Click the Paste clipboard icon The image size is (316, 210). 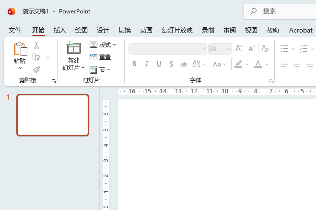[20, 49]
